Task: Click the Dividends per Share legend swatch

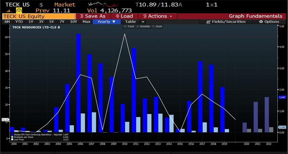Action: 12,137
